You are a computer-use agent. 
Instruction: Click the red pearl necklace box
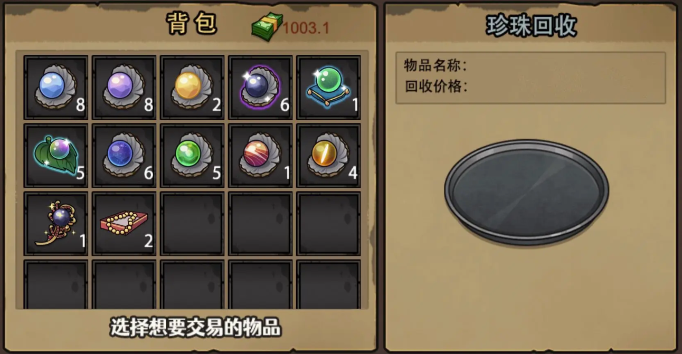pyautogui.click(x=124, y=224)
